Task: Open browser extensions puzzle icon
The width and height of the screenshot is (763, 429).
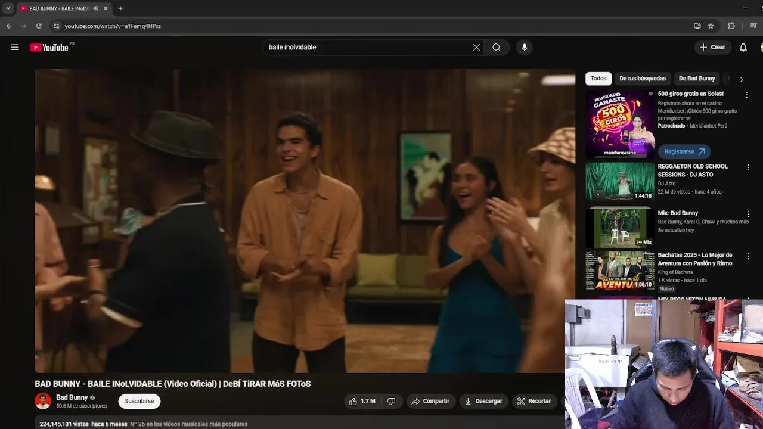Action: pyautogui.click(x=731, y=26)
